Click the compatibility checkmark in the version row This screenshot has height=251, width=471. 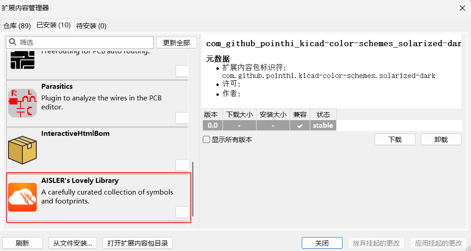coord(300,126)
